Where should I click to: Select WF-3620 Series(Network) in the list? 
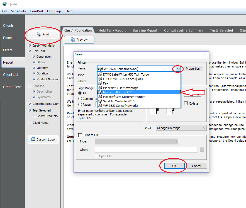139,106
